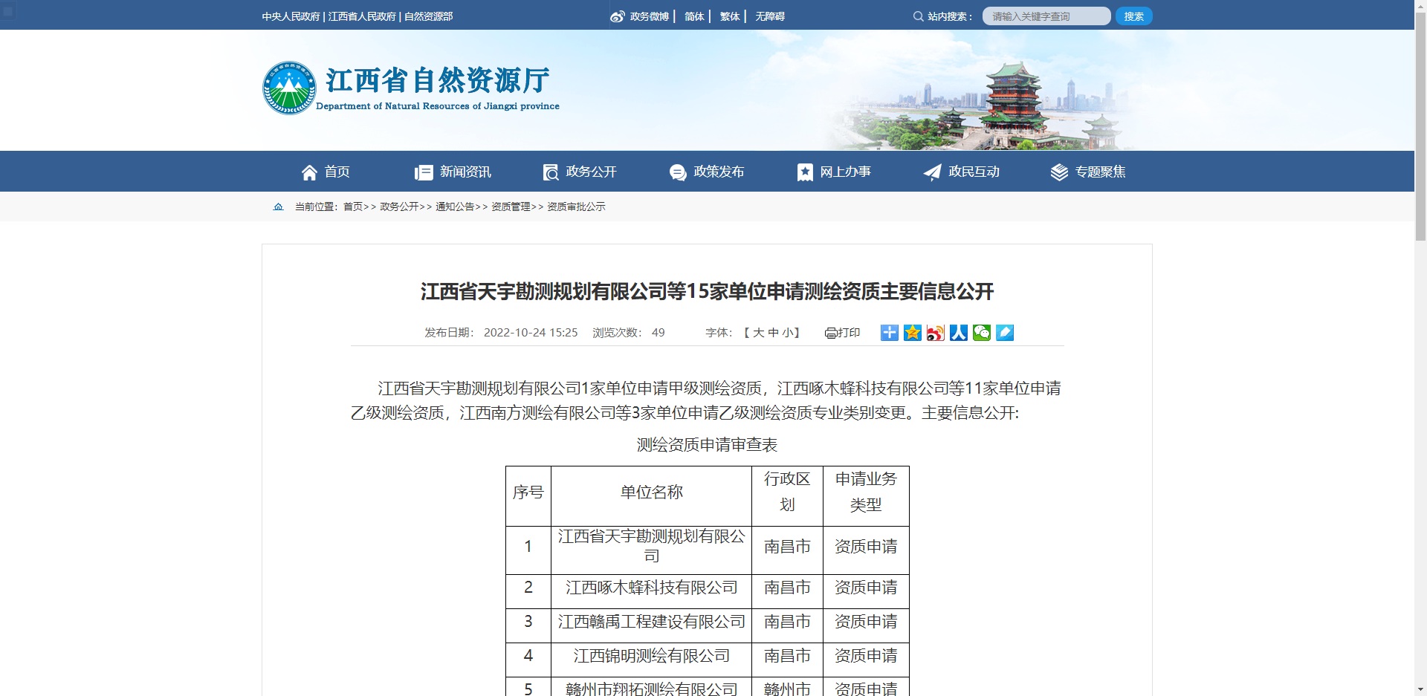Click the plus icon to add more share options
Screen dimensions: 1427x696
pos(889,333)
